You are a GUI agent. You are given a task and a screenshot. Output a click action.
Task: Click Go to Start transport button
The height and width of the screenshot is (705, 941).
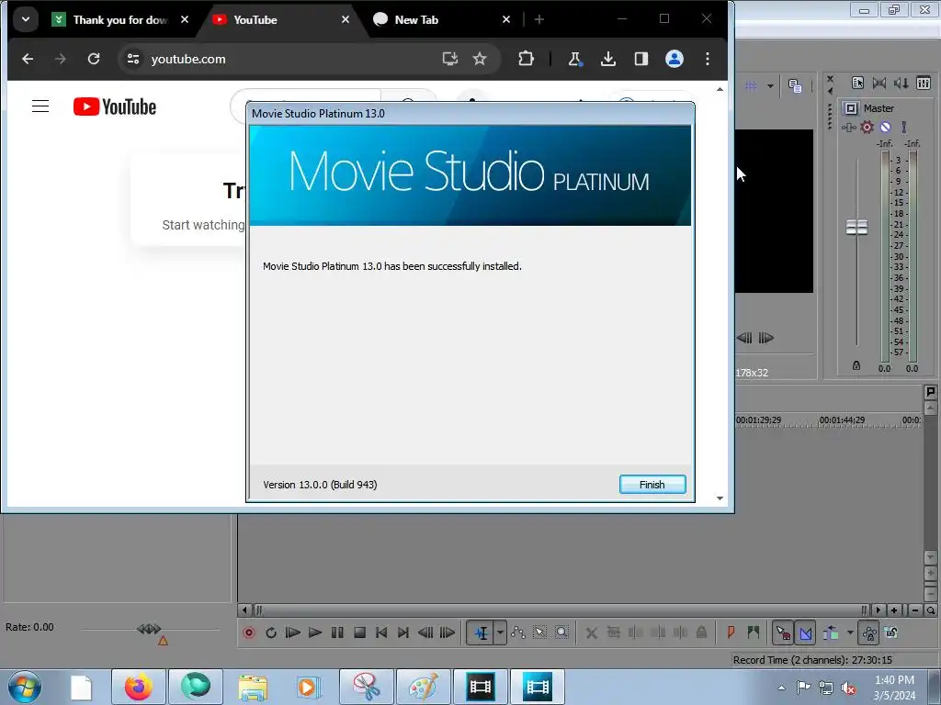[x=381, y=632]
